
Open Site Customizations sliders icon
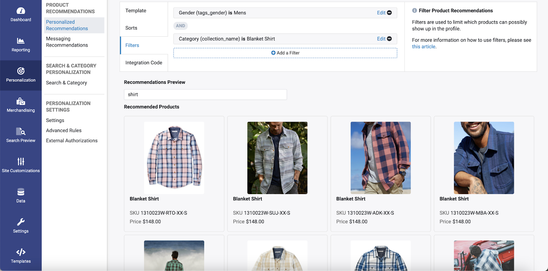[x=21, y=161]
